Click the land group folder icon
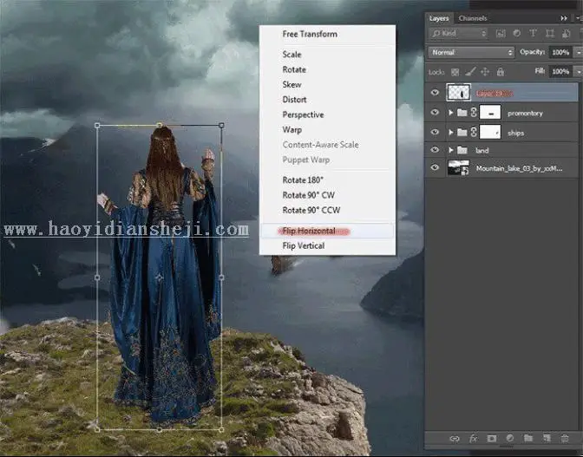Image resolution: width=583 pixels, height=457 pixels. pos(462,150)
